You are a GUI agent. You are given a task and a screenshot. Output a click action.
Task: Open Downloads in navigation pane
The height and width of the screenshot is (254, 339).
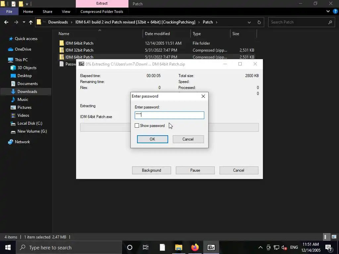[x=27, y=92]
